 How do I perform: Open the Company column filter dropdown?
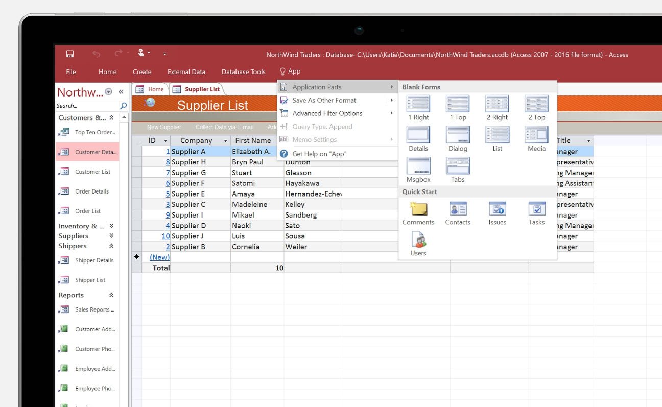pos(226,141)
